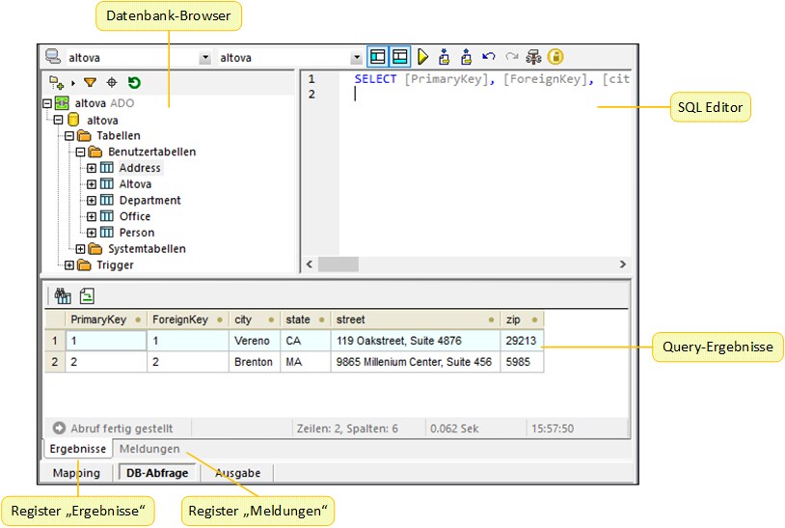The height and width of the screenshot is (528, 785).
Task: Open the data source dropdown
Action: point(204,58)
